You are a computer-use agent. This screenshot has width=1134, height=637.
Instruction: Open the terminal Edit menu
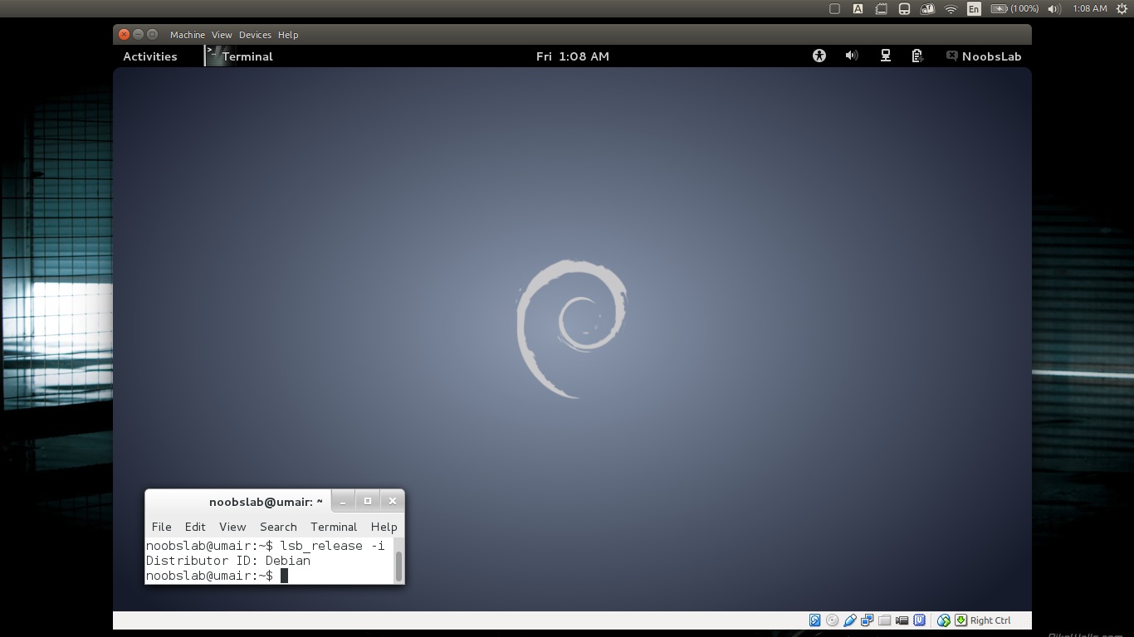pyautogui.click(x=195, y=527)
